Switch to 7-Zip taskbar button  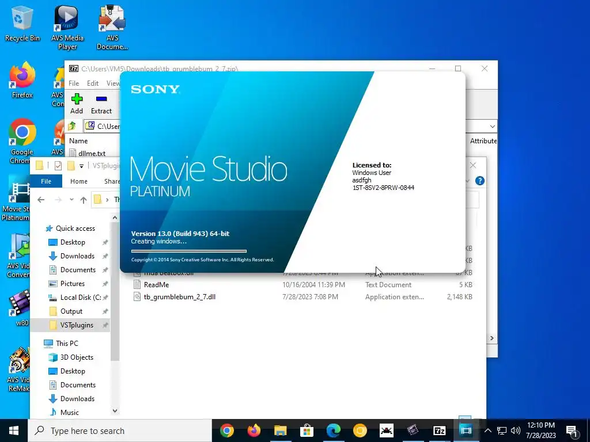point(439,430)
